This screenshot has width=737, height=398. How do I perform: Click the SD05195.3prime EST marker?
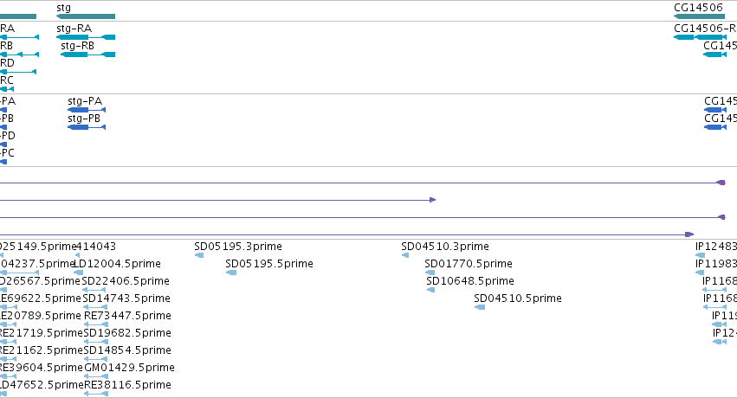[x=199, y=255]
